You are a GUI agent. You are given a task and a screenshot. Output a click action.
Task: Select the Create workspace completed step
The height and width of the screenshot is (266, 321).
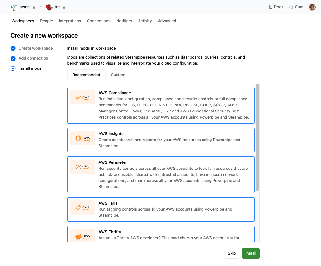[x=35, y=48]
